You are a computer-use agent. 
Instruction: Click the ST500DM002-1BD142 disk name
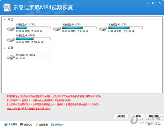coord(26,55)
